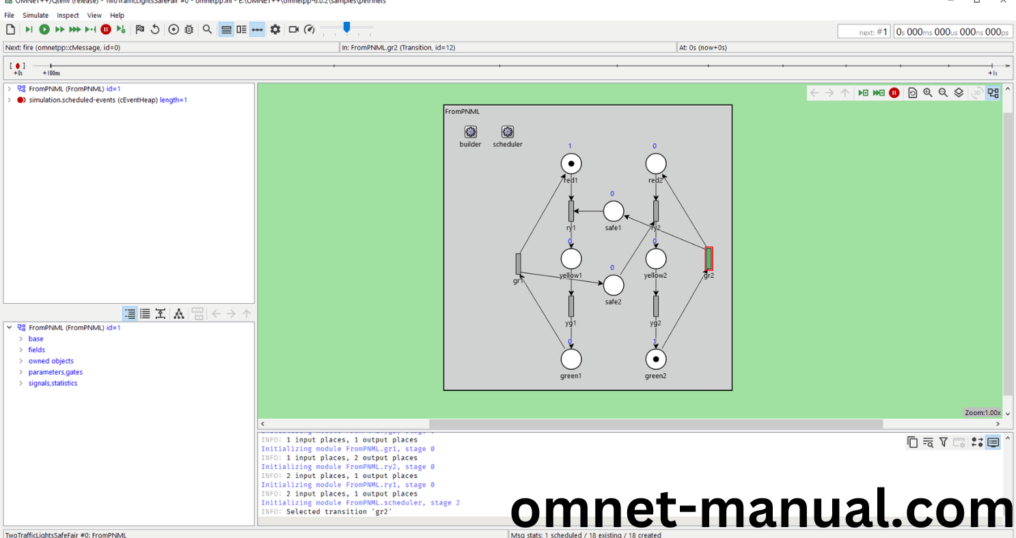
Task: Click the scheduler module in canvas
Action: point(507,132)
